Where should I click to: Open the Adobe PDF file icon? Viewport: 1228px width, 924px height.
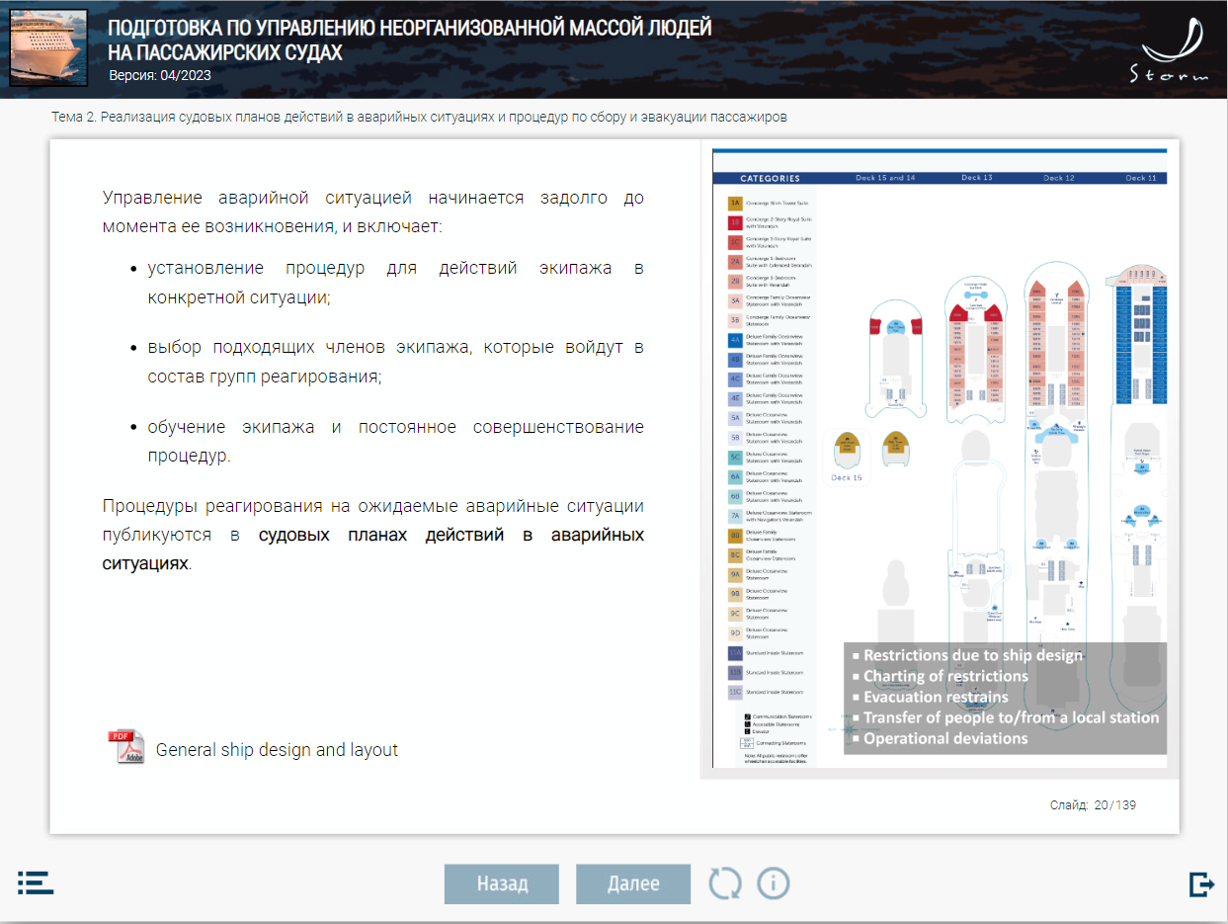(x=125, y=748)
